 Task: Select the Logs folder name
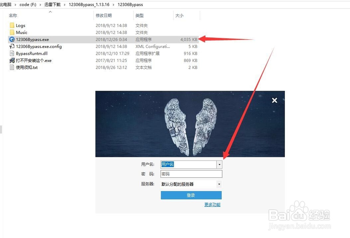[21, 26]
